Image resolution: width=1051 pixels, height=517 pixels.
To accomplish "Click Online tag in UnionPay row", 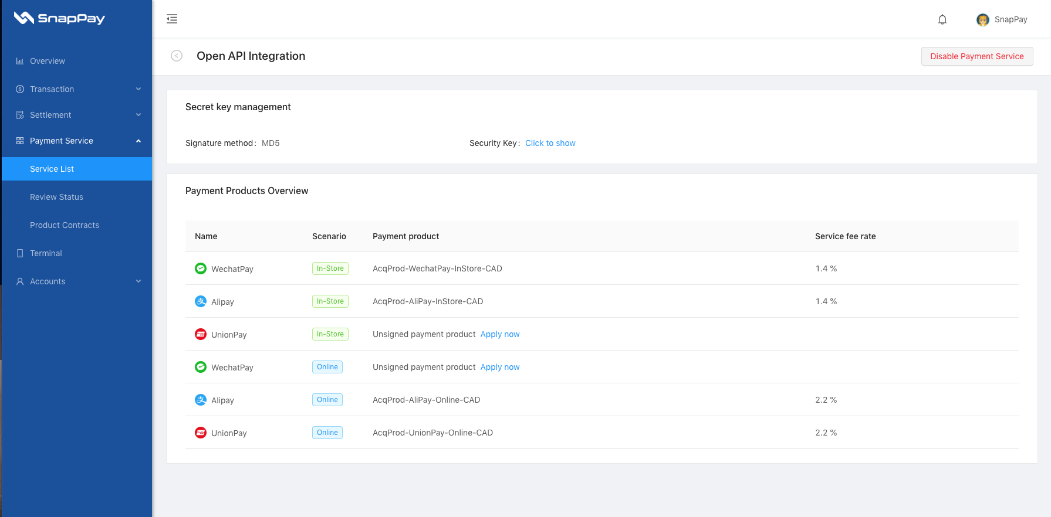I will click(327, 433).
